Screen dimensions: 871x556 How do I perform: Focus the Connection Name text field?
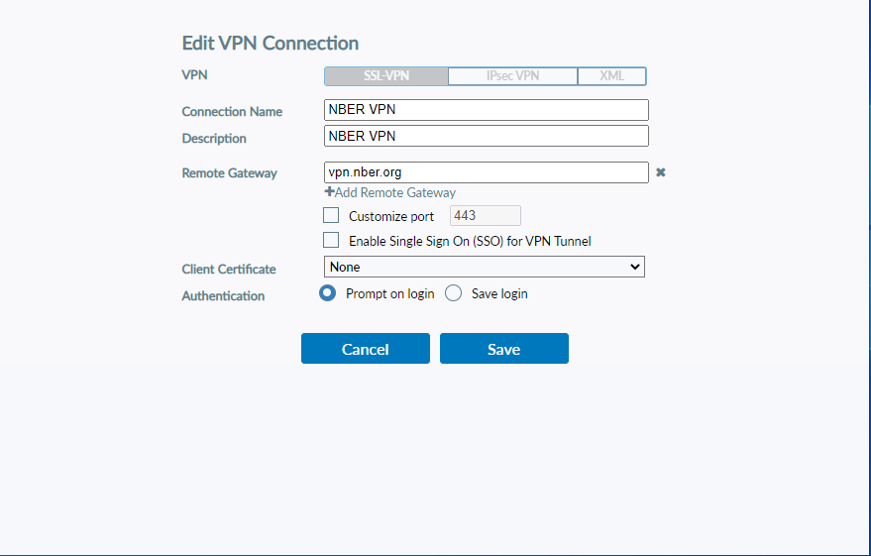486,110
